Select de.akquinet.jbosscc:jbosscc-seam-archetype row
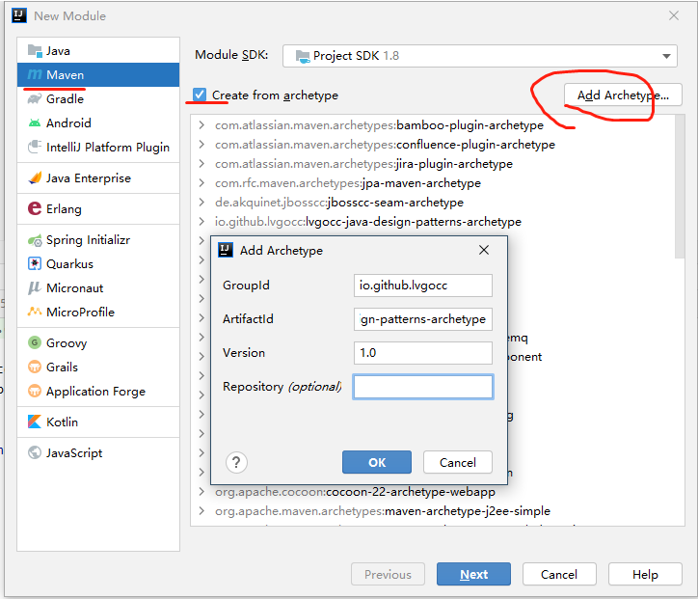 coord(339,203)
